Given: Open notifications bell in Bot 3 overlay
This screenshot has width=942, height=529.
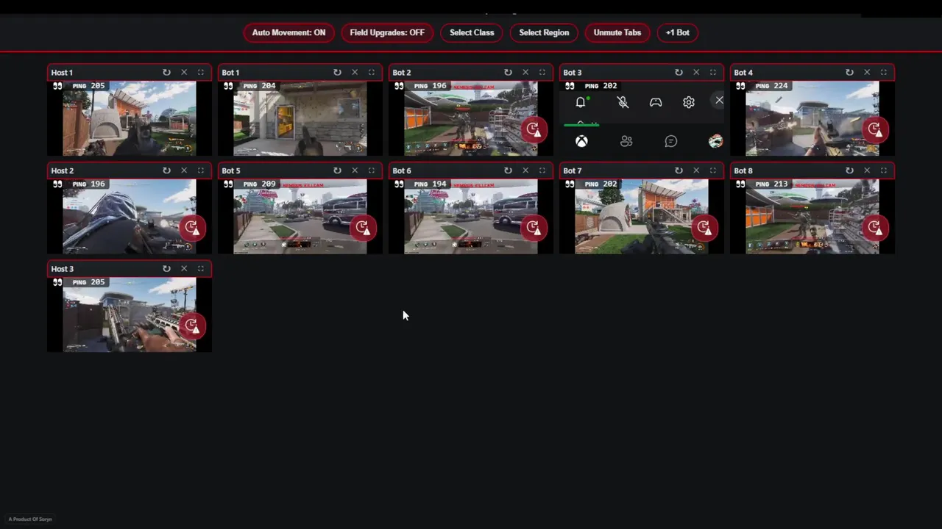Looking at the screenshot, I should point(581,103).
